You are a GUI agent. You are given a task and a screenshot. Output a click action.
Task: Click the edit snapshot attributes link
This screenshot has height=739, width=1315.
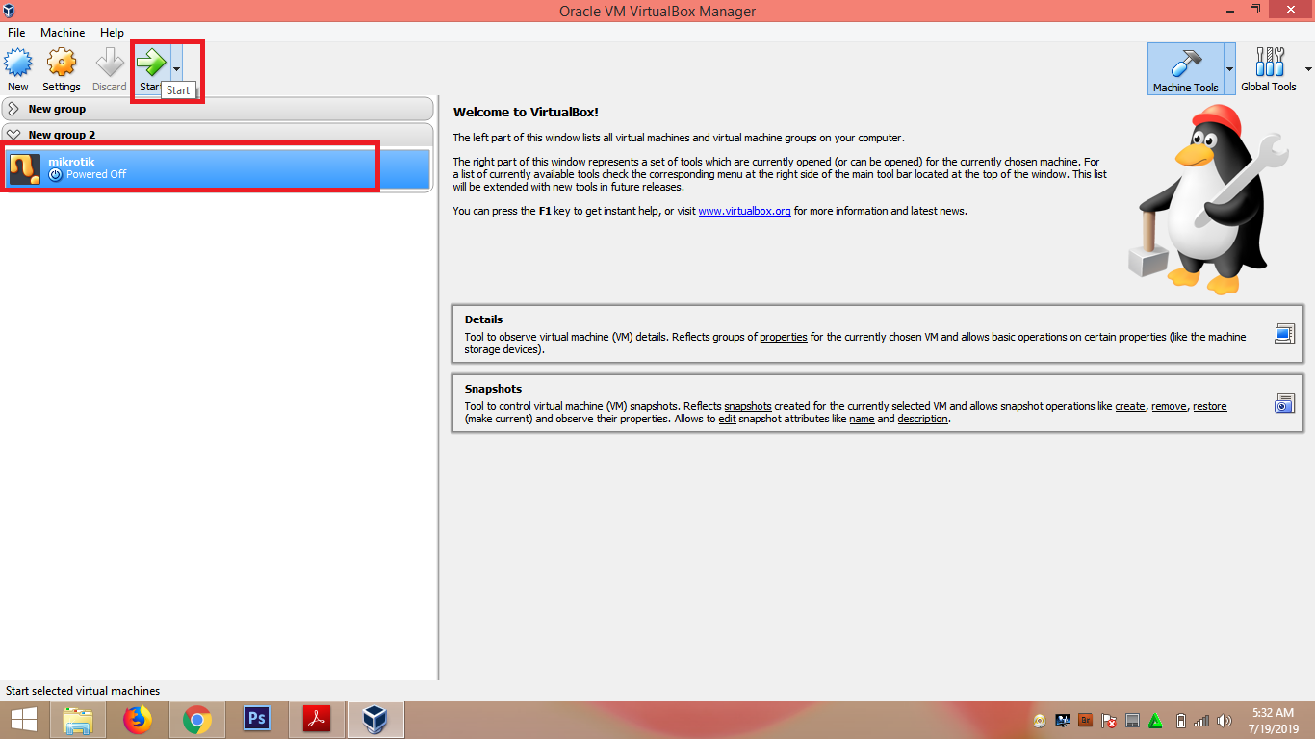728,419
